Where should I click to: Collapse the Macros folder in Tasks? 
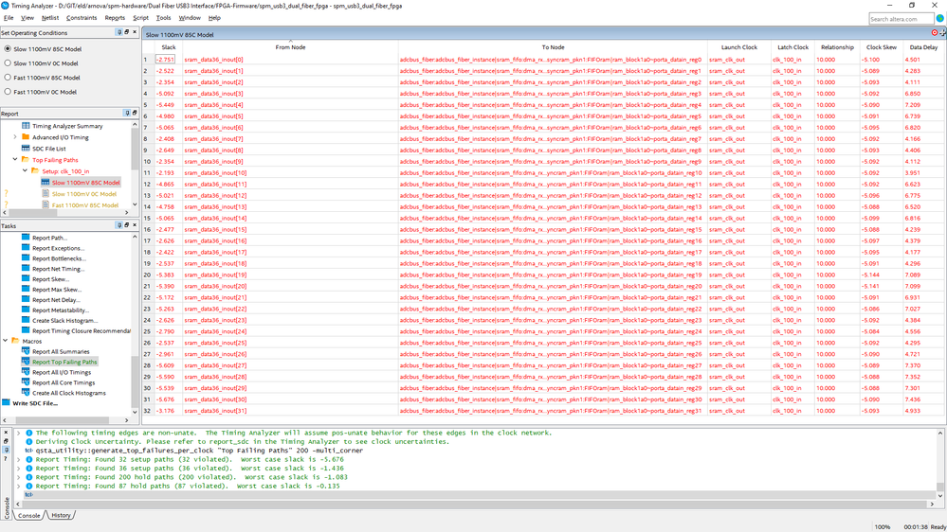5,341
